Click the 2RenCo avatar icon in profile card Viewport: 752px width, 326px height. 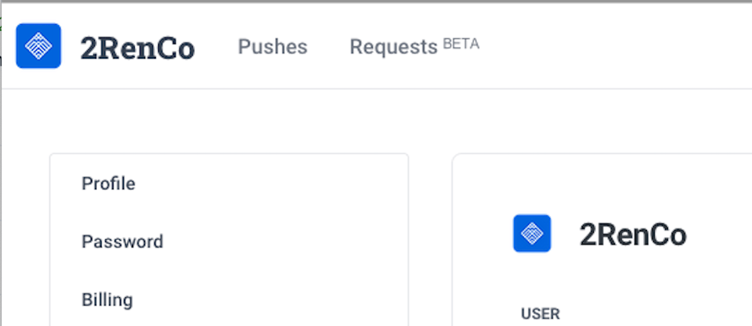point(532,234)
